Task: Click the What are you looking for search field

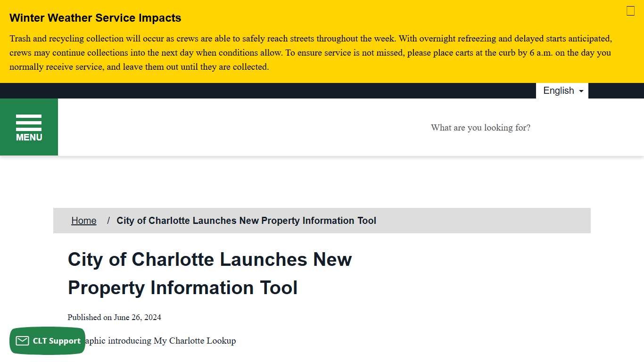Action: (480, 127)
